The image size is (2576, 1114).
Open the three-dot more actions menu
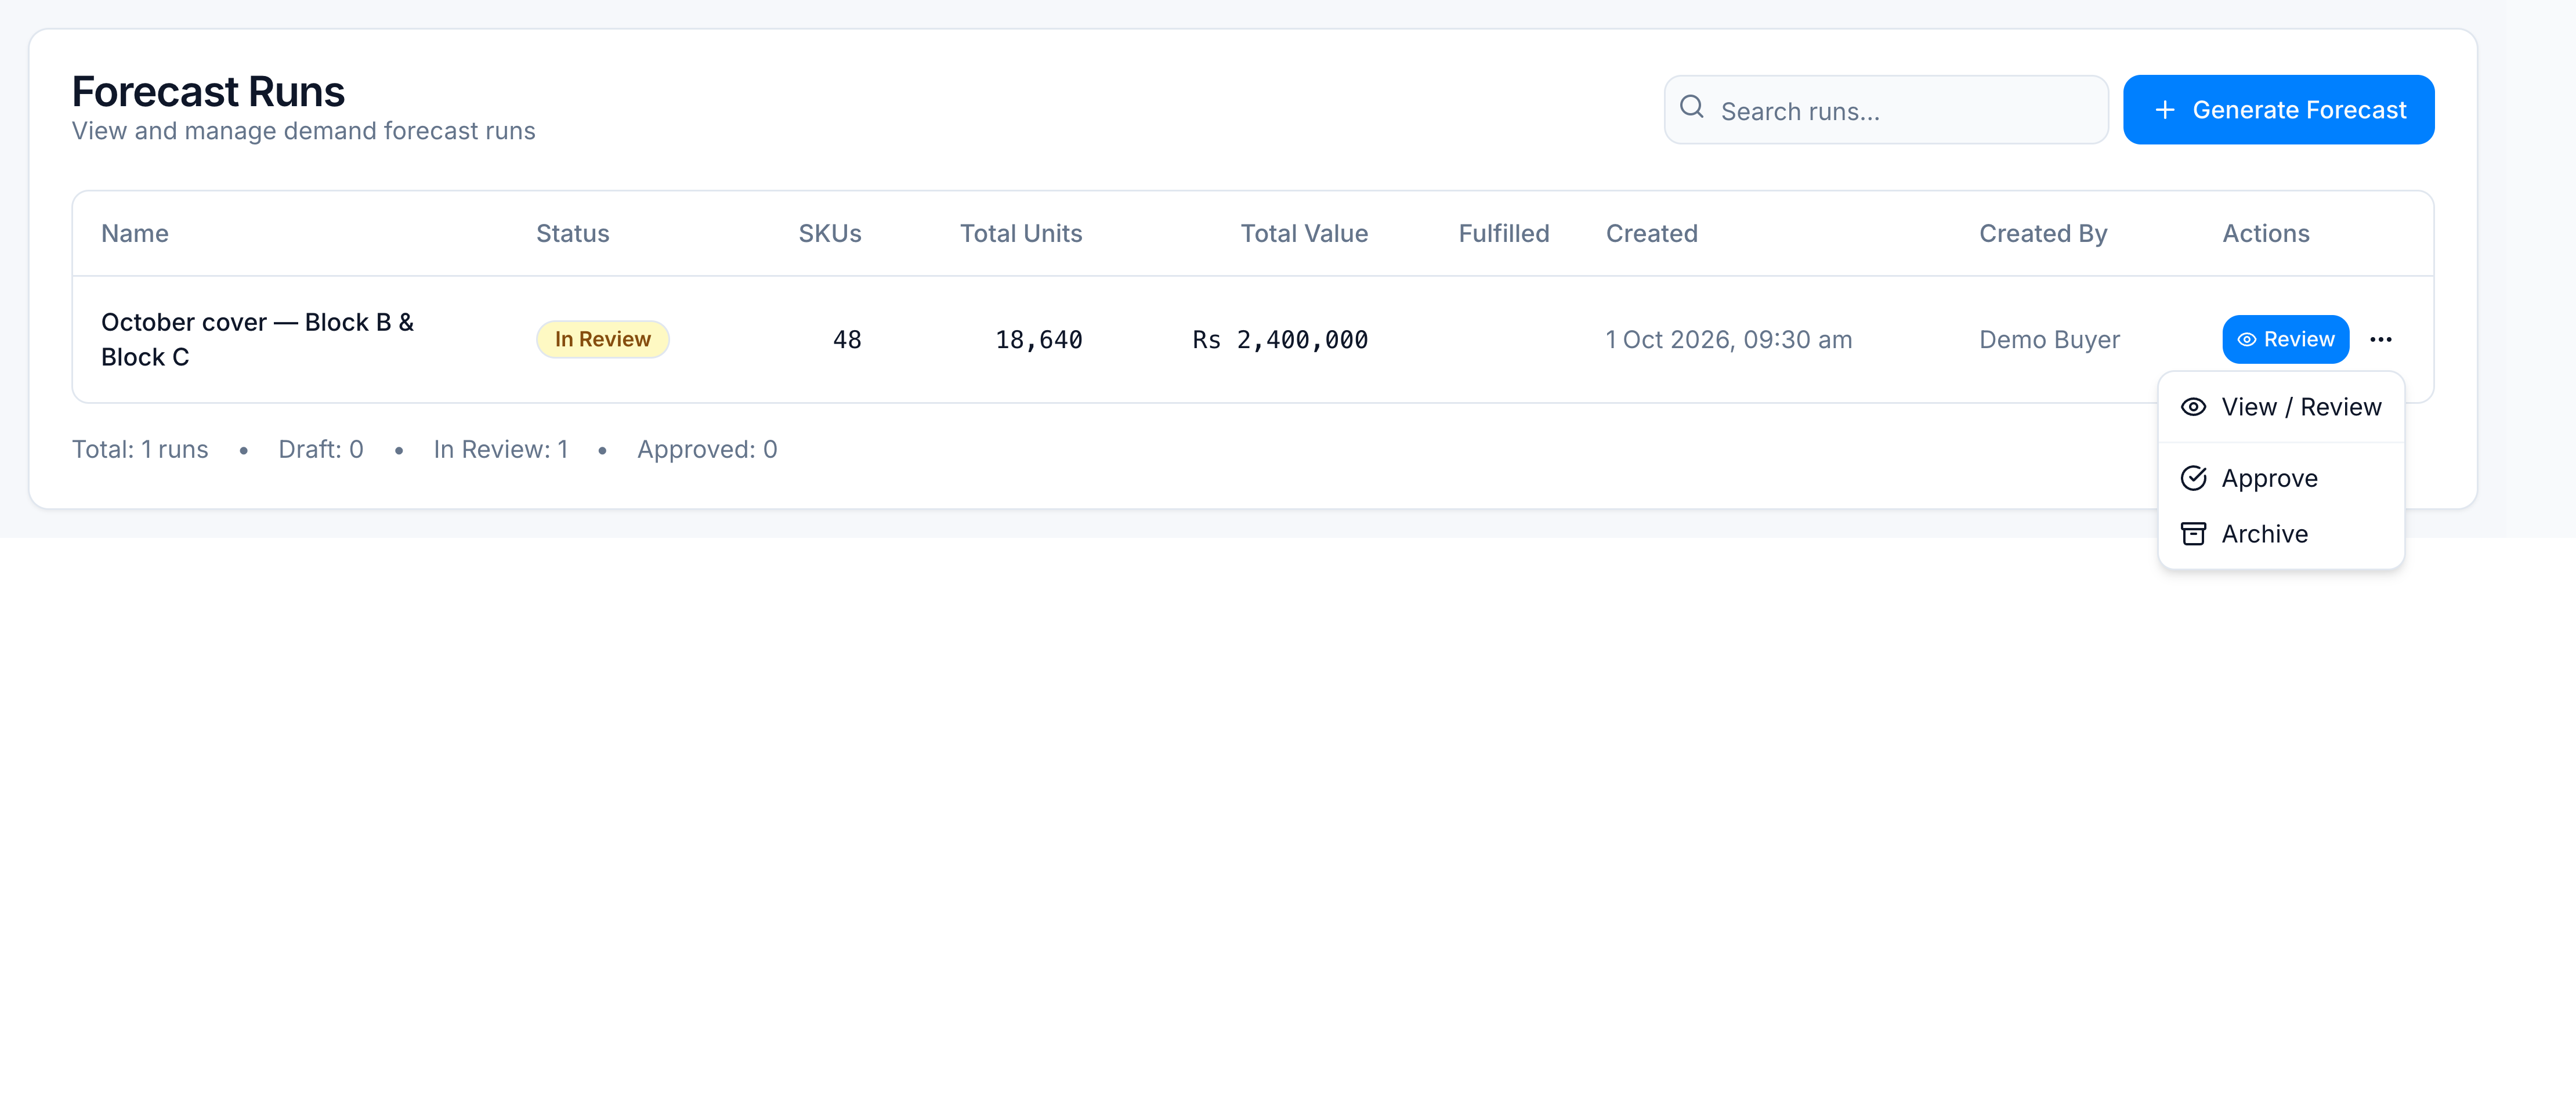click(x=2381, y=340)
